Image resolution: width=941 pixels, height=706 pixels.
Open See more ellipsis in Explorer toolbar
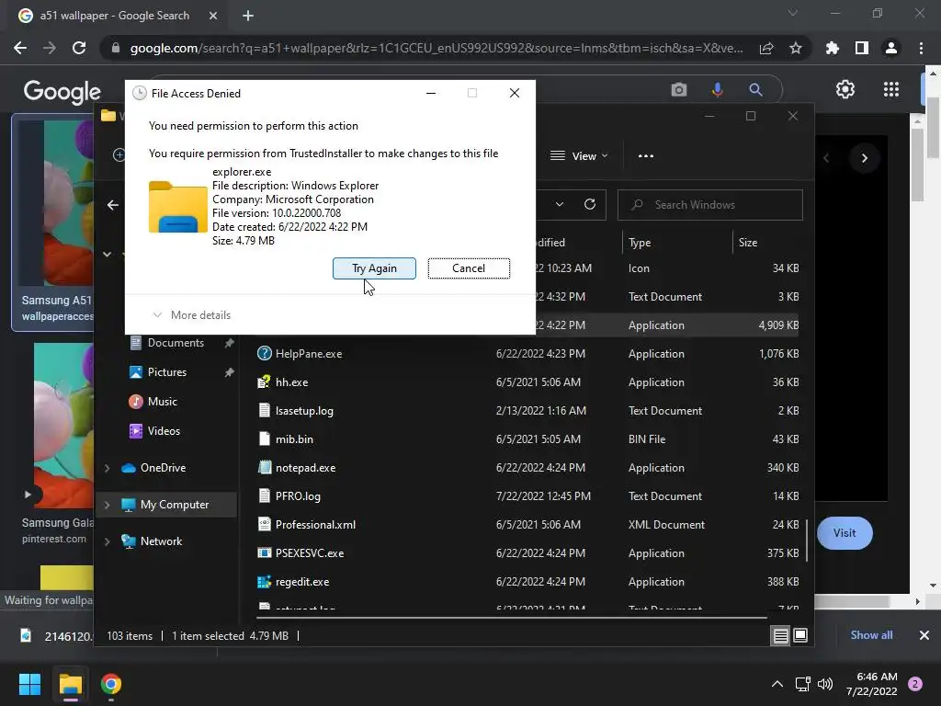click(x=646, y=156)
